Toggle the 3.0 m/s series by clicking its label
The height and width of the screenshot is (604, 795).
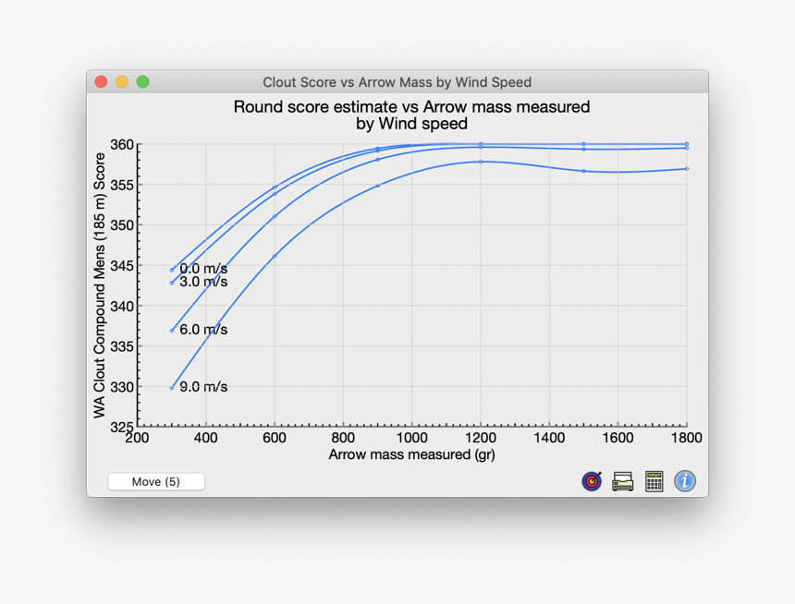click(204, 282)
